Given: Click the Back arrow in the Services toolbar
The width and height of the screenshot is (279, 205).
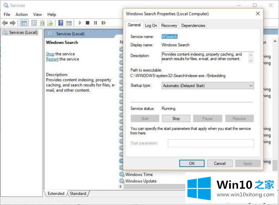Looking at the screenshot, I should point(5,23).
